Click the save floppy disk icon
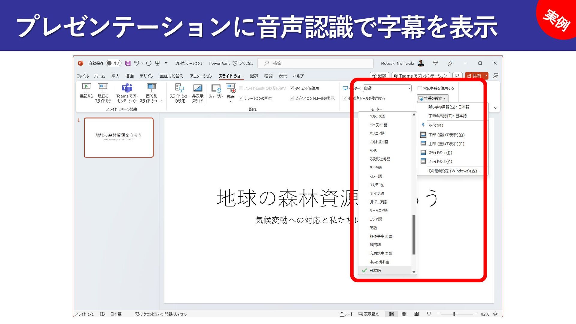This screenshot has width=576, height=324. 128,63
